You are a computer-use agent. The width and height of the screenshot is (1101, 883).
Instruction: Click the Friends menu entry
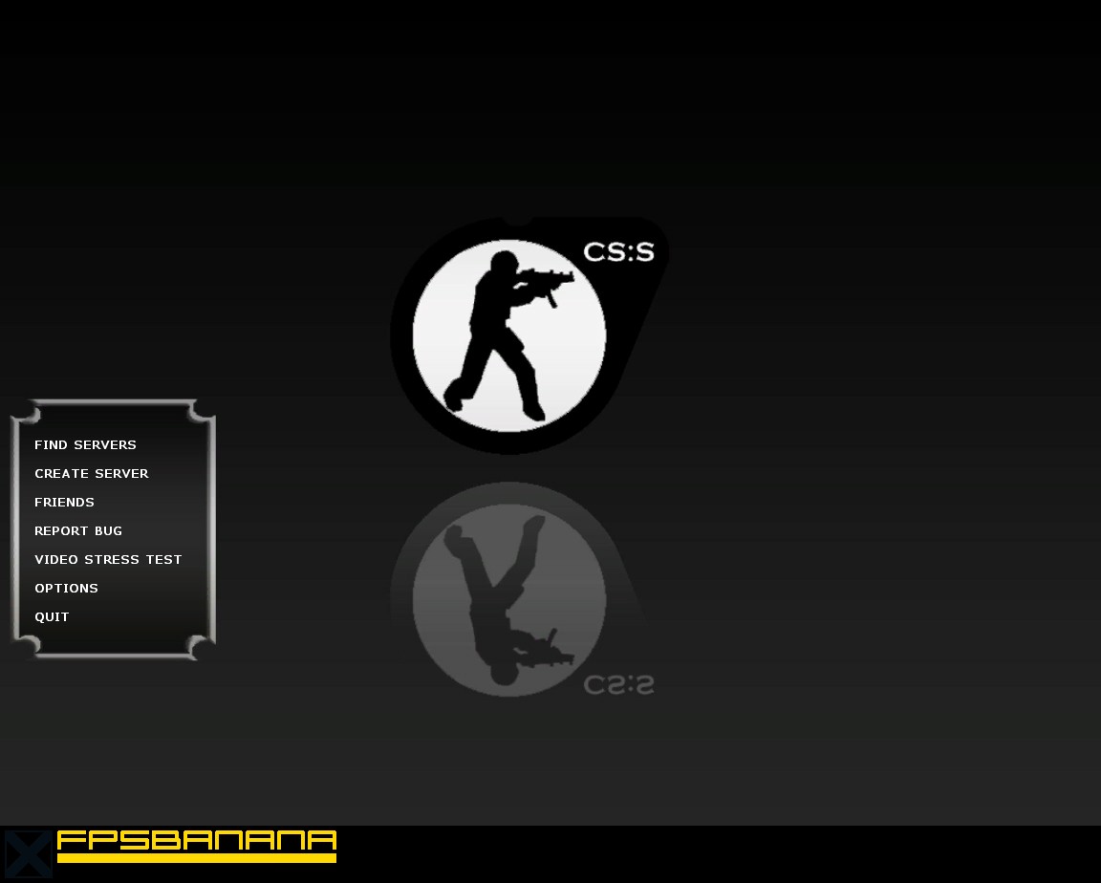tap(64, 502)
